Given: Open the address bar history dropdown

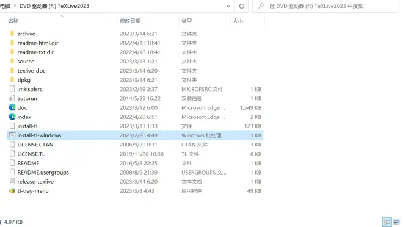Looking at the screenshot, I should (x=228, y=7).
